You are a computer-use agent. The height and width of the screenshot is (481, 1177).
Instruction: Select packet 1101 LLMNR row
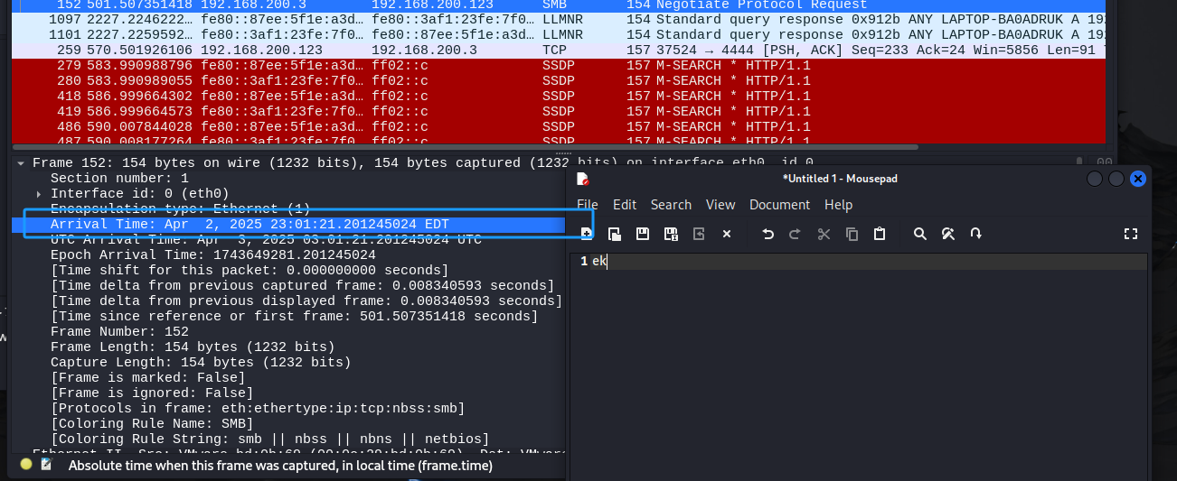pos(558,34)
